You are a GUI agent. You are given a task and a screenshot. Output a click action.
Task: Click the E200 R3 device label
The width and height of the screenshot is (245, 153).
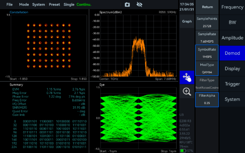pyautogui.click(x=185, y=121)
